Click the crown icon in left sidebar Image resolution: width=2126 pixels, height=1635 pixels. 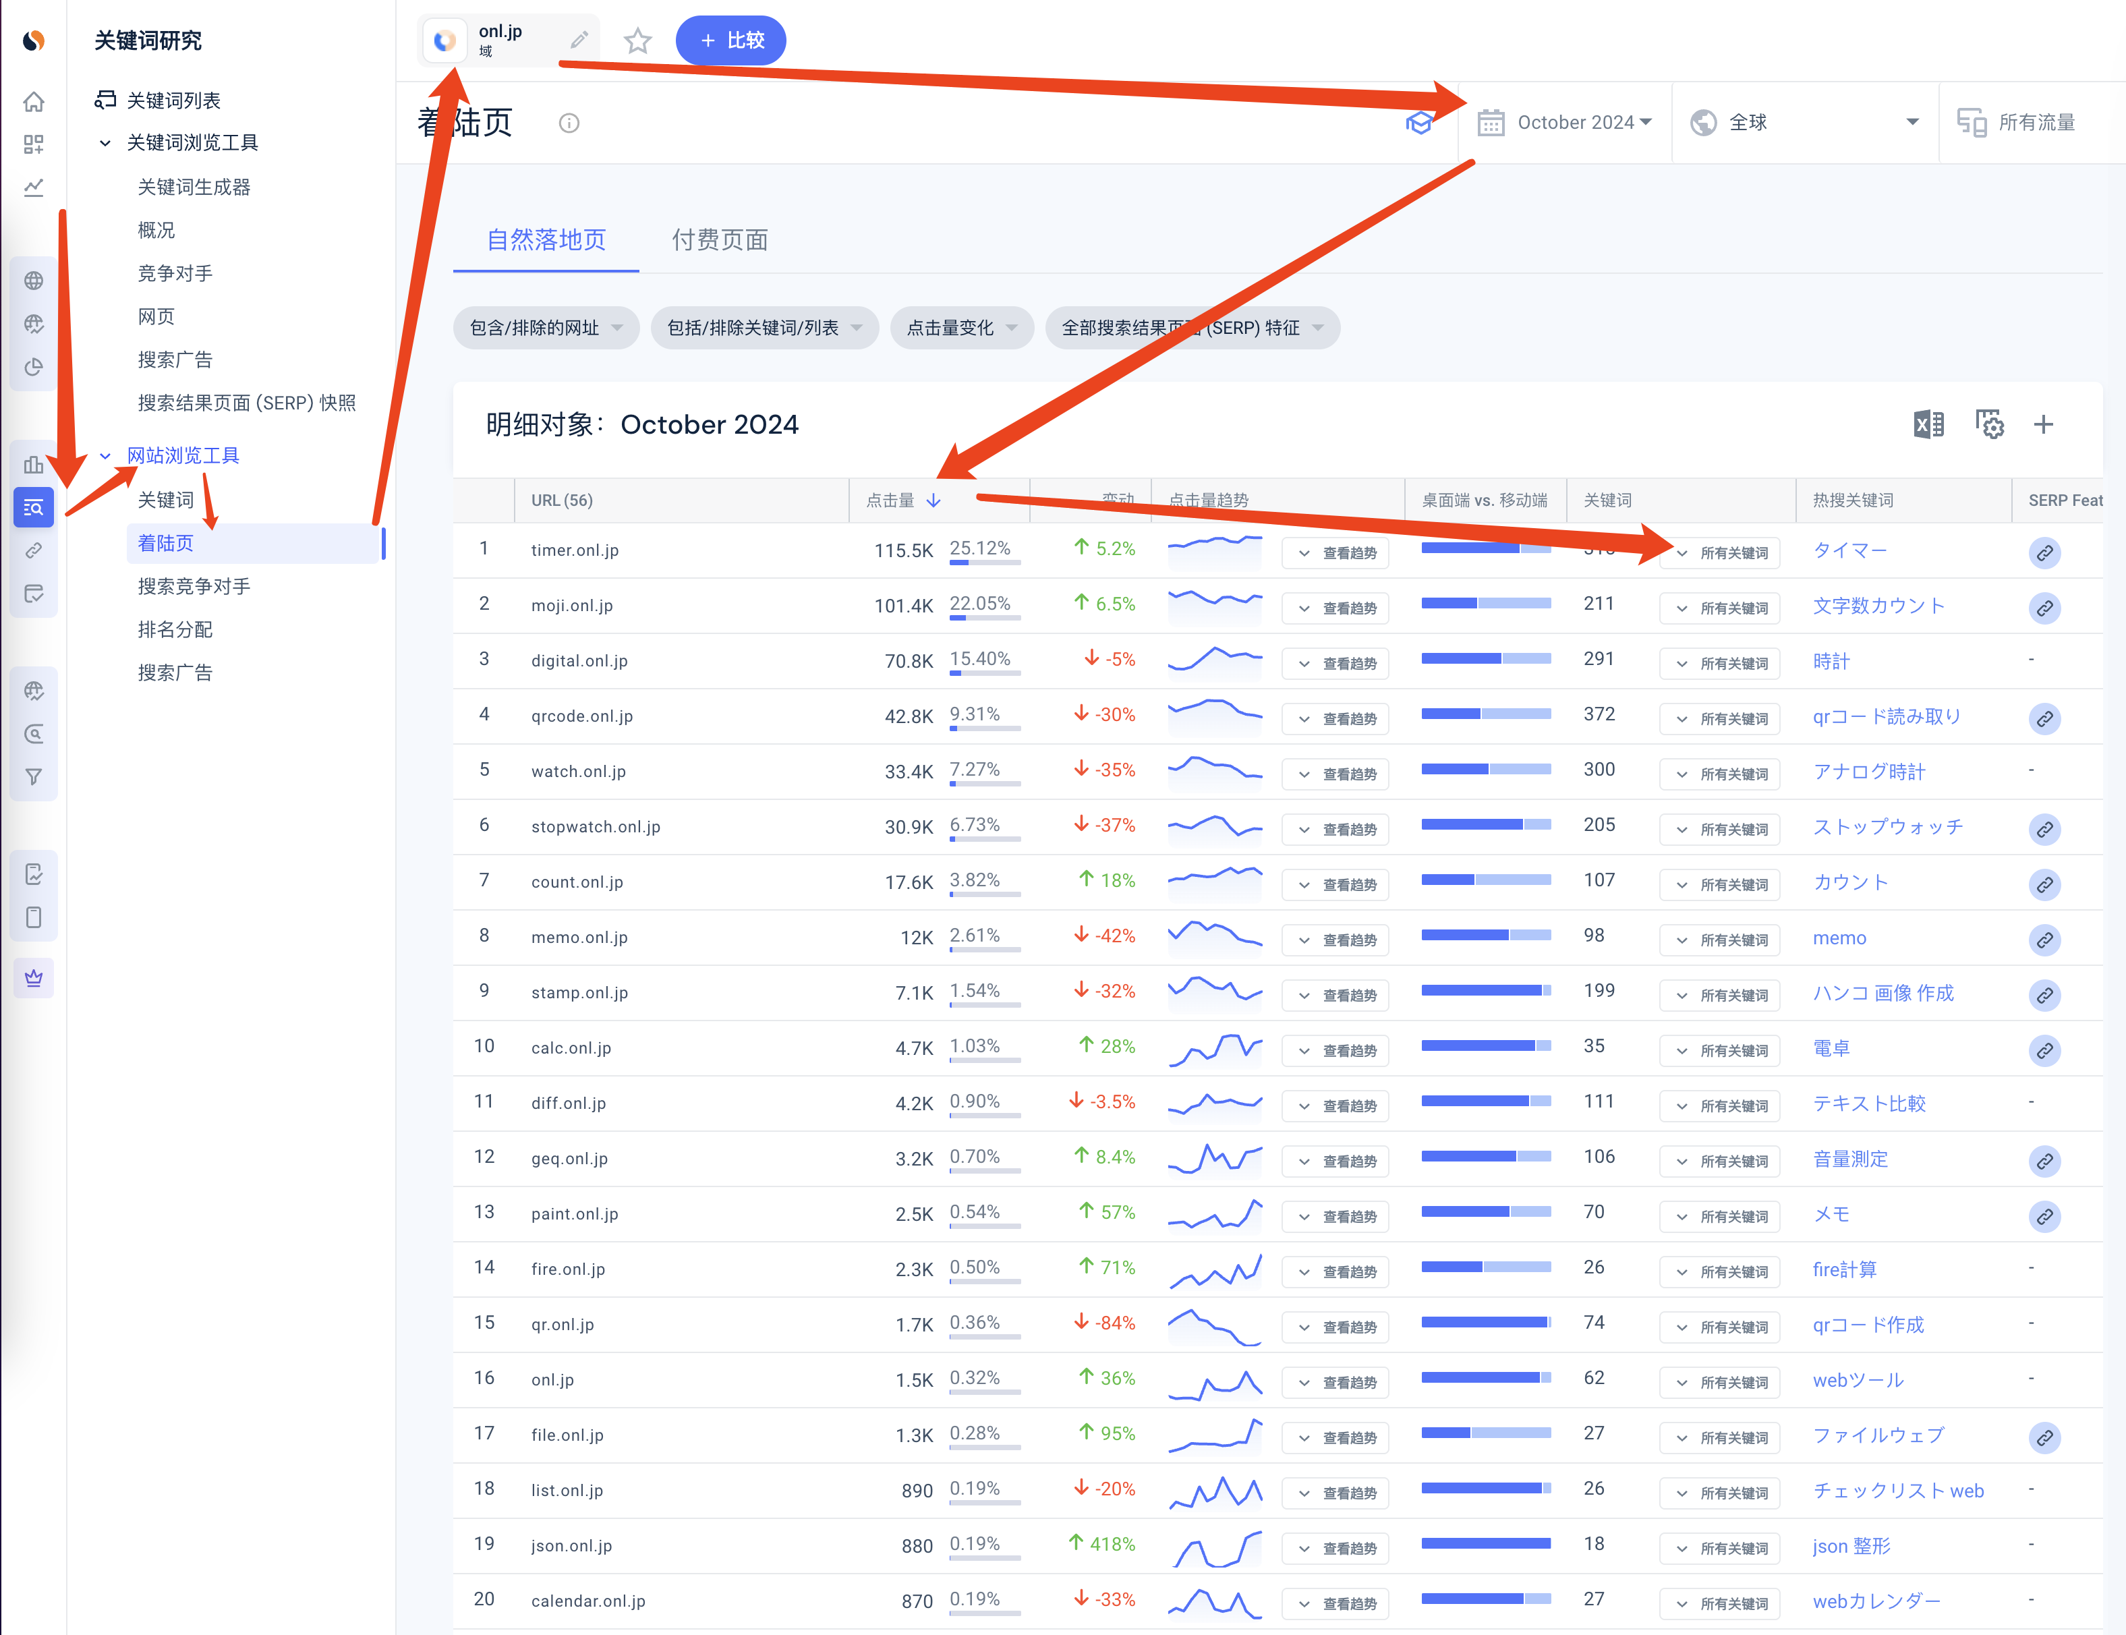[34, 978]
